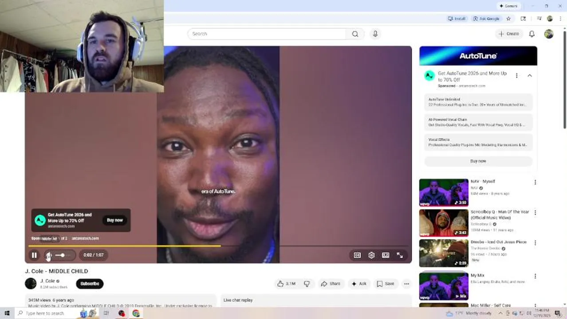The width and height of the screenshot is (567, 319).
Task: Click Ask Google in address bar
Action: pos(486,19)
